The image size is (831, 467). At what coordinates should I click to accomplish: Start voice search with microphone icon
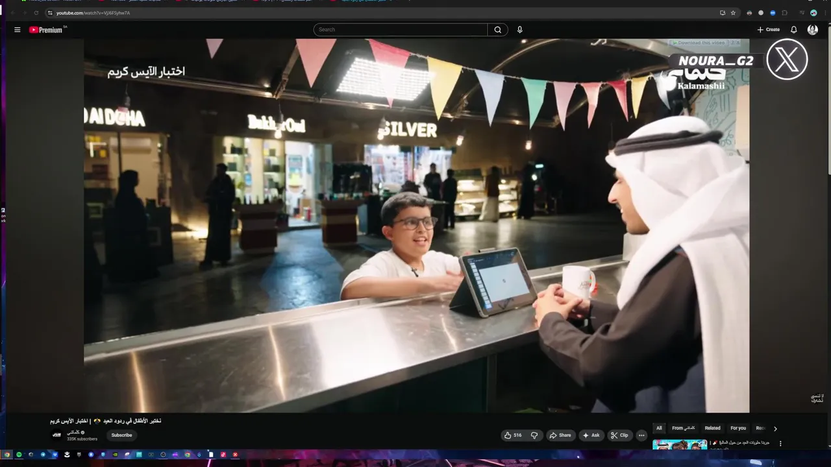click(x=519, y=30)
